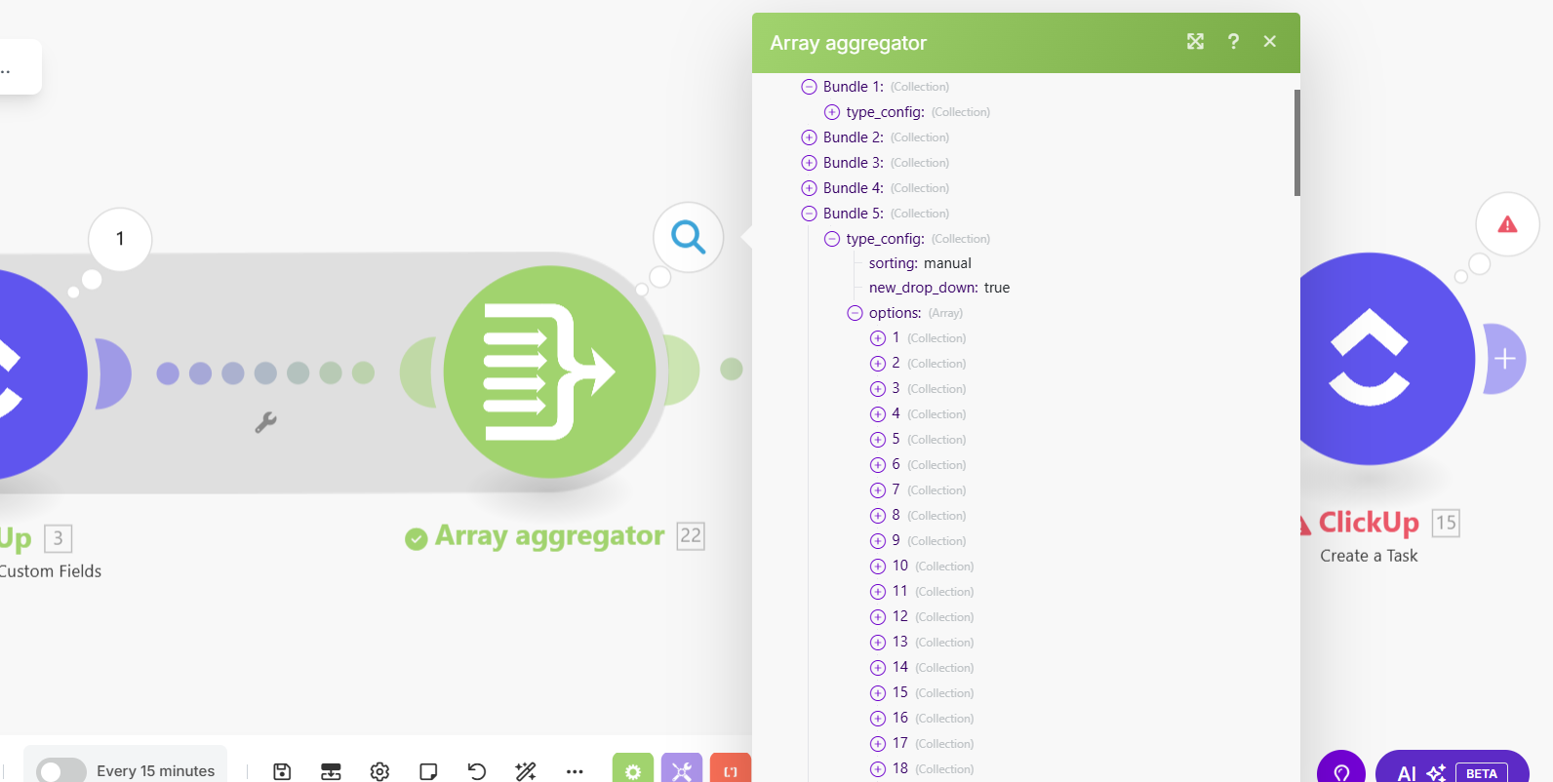Click the red ClickUp module title
Screen dimensions: 1553x782
click(x=1369, y=523)
